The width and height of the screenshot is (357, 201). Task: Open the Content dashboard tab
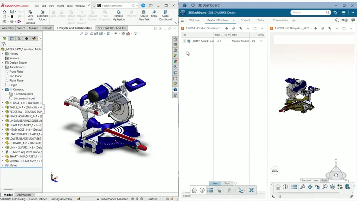tap(245, 20)
